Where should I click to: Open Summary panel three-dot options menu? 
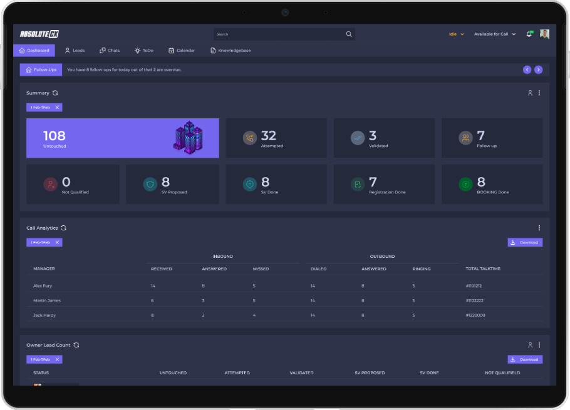(x=539, y=93)
